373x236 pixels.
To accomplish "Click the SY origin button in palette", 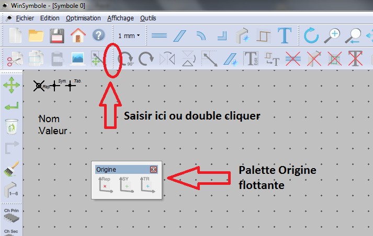I will (127, 185).
